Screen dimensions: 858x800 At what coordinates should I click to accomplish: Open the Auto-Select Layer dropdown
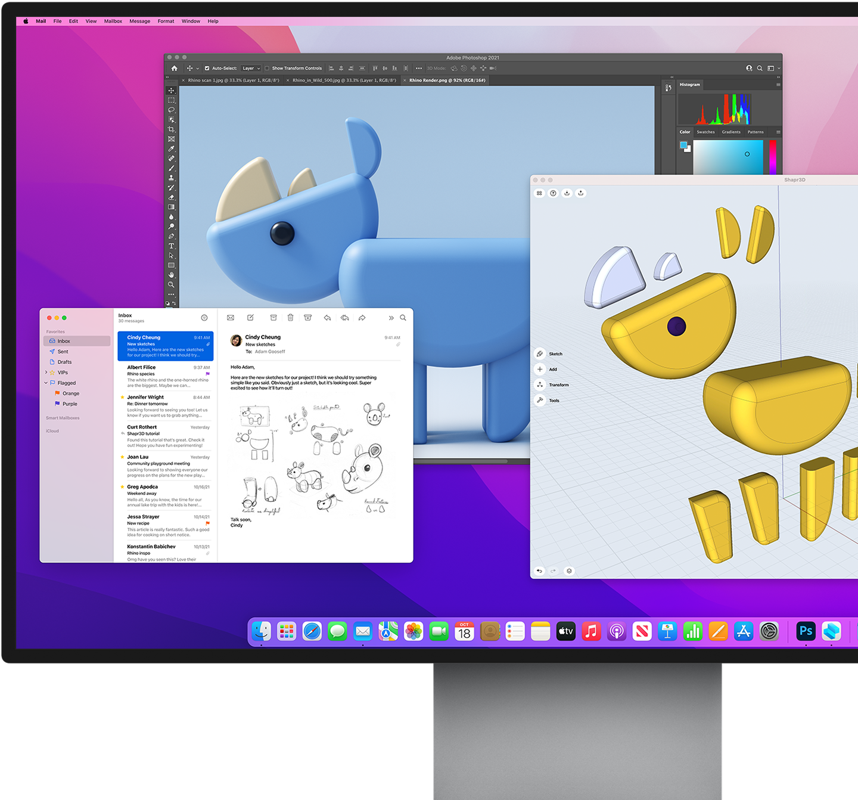pos(251,69)
